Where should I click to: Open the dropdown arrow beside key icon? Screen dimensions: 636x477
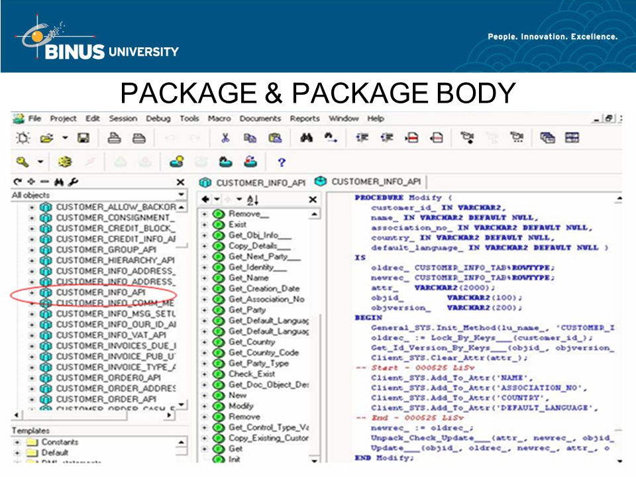coord(40,162)
